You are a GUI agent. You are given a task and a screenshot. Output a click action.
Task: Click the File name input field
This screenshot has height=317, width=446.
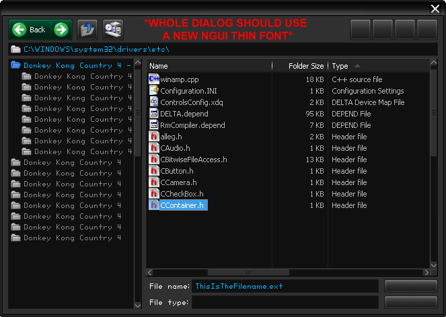click(285, 286)
